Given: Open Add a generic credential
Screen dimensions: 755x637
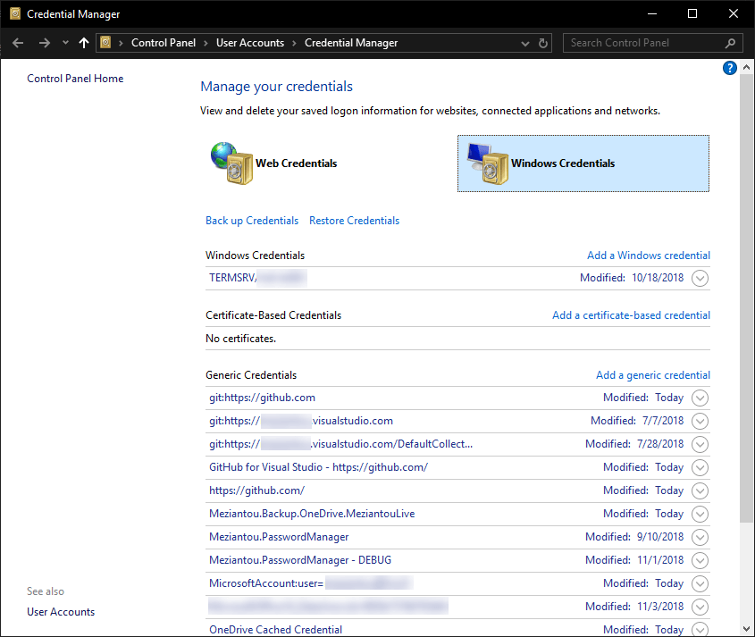Looking at the screenshot, I should [x=652, y=374].
